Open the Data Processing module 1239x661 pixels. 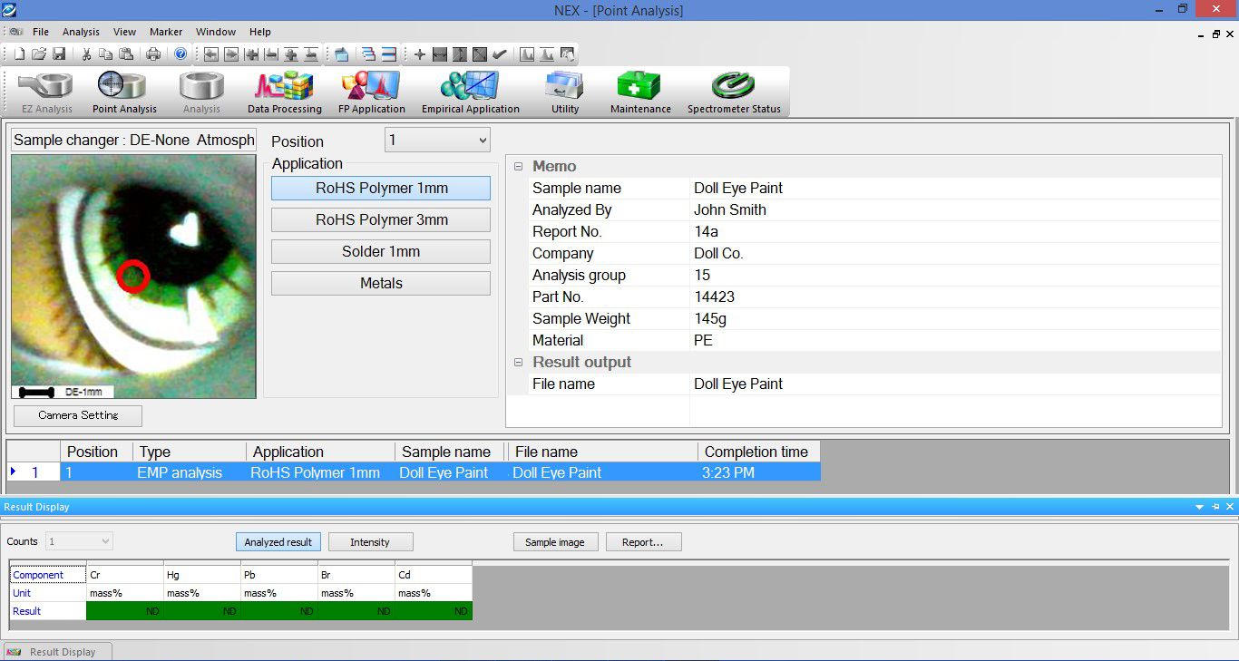click(x=284, y=92)
